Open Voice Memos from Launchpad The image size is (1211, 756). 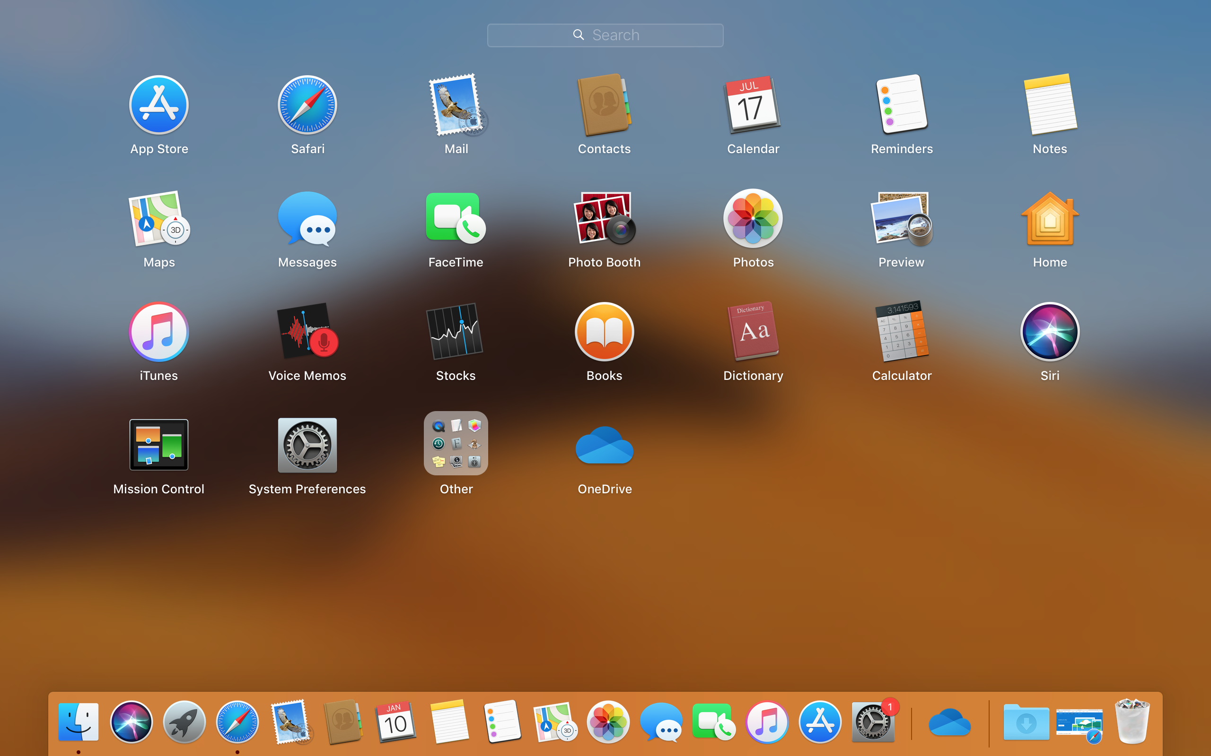pyautogui.click(x=307, y=332)
